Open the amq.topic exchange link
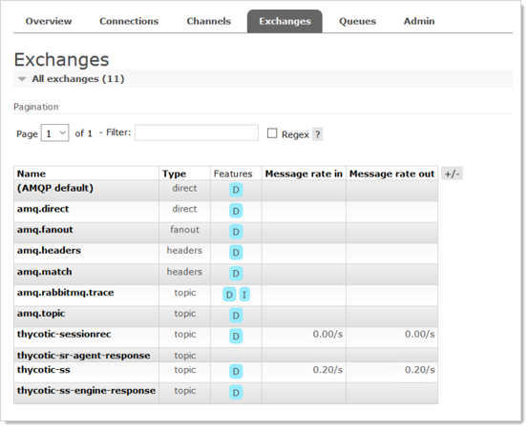The height and width of the screenshot is (429, 529). click(41, 314)
